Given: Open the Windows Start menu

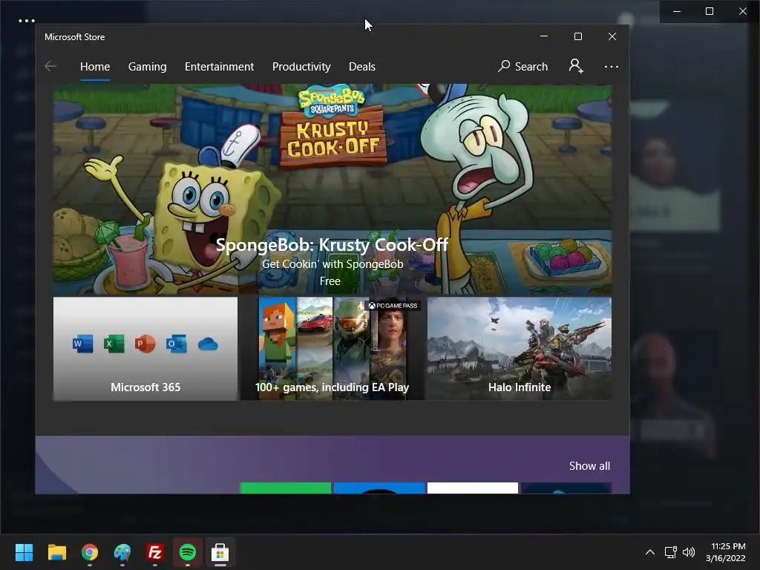Looking at the screenshot, I should pos(24,552).
